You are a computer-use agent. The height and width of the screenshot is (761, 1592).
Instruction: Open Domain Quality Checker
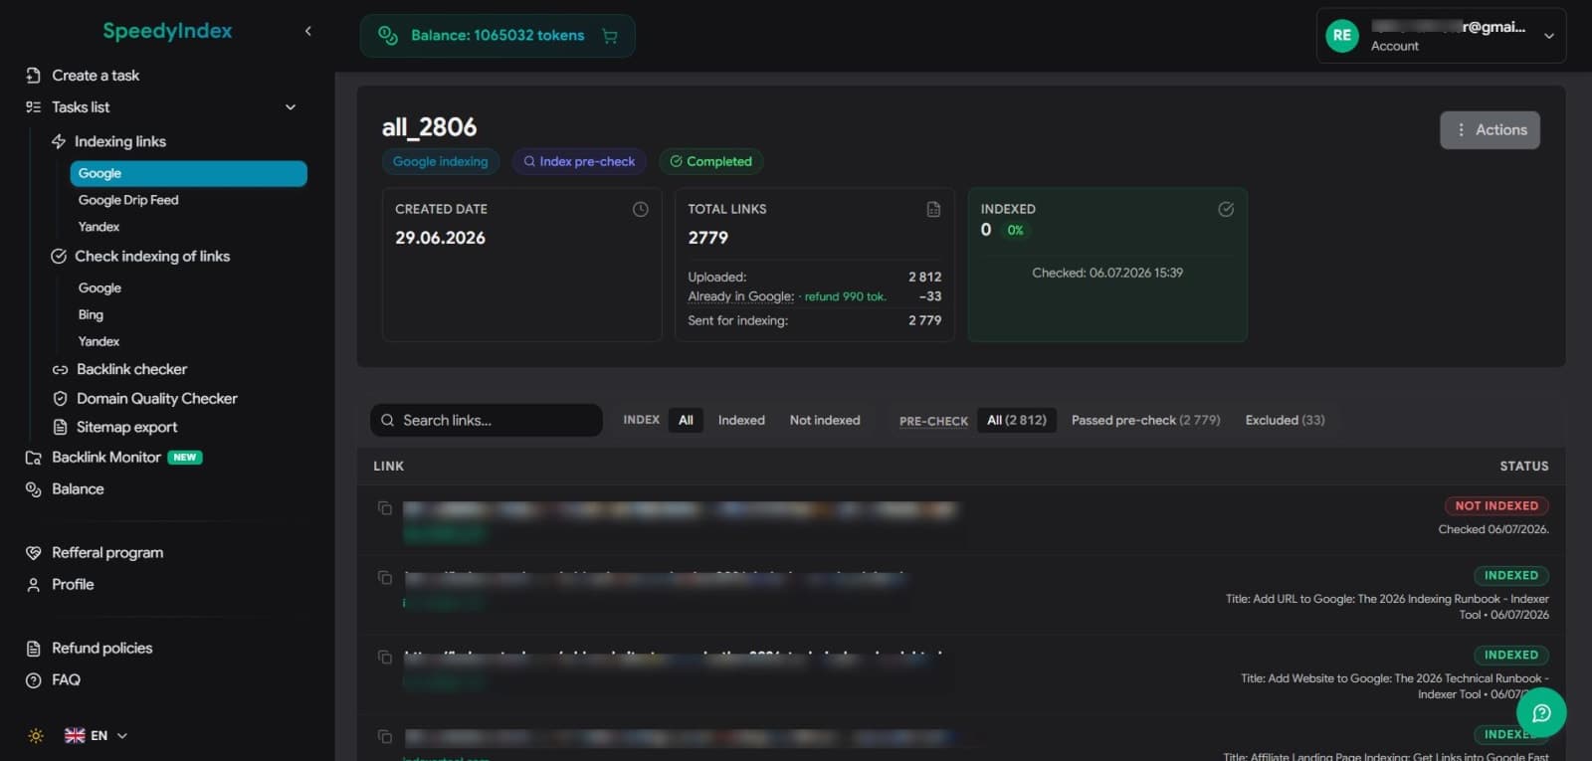pyautogui.click(x=156, y=398)
